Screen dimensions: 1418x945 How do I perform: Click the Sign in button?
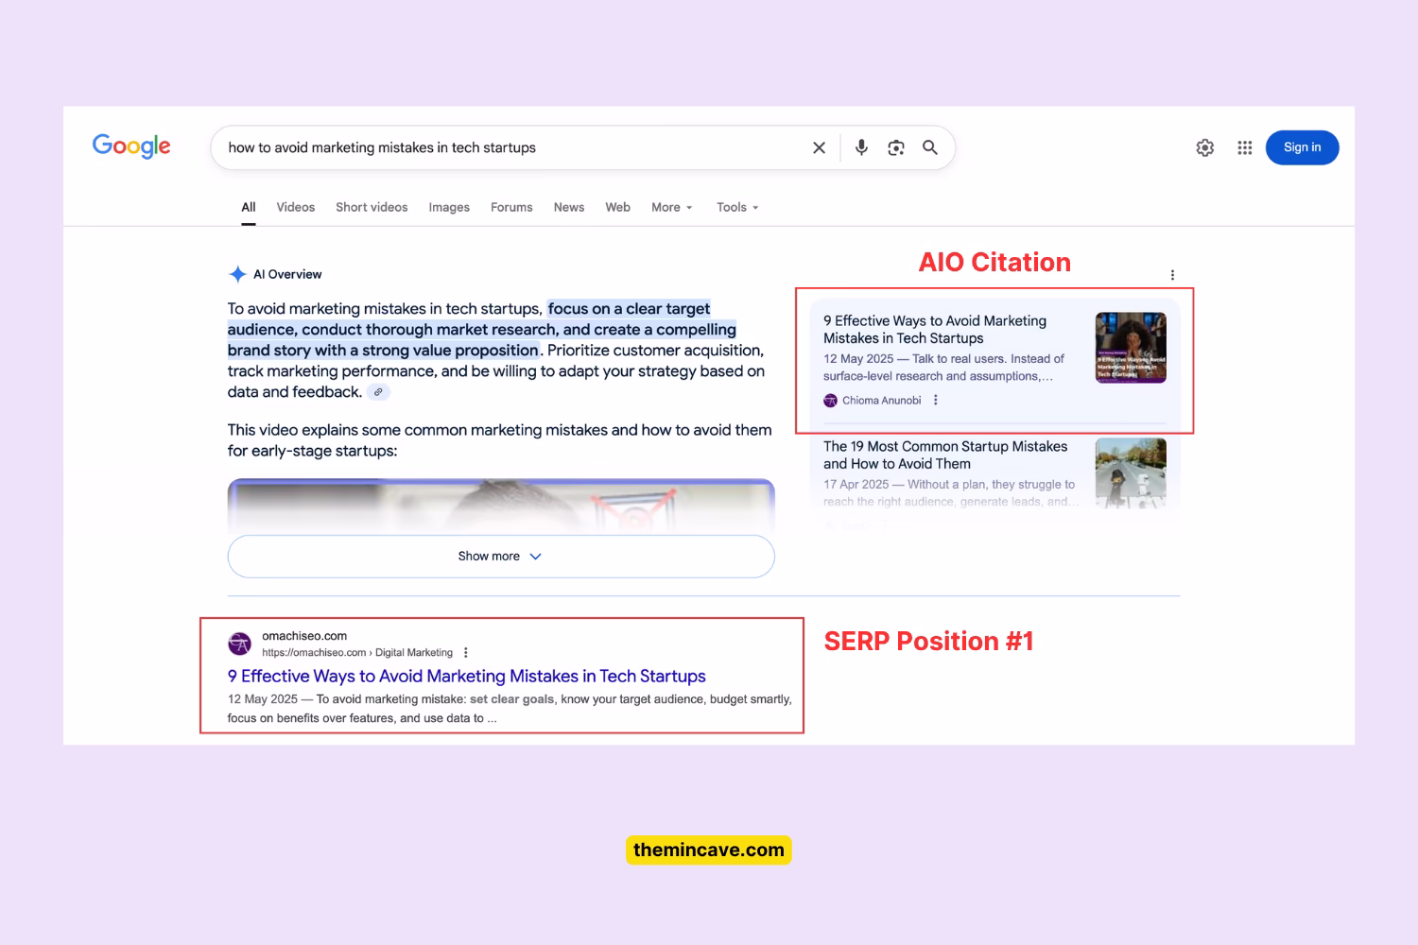(1302, 147)
